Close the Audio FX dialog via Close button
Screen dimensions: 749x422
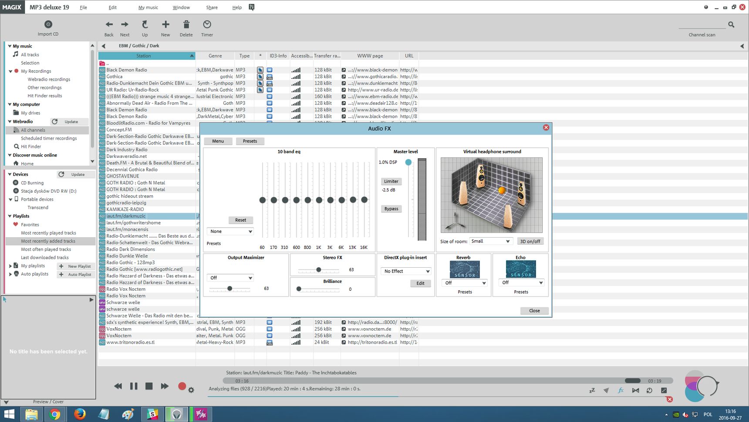pyautogui.click(x=534, y=311)
